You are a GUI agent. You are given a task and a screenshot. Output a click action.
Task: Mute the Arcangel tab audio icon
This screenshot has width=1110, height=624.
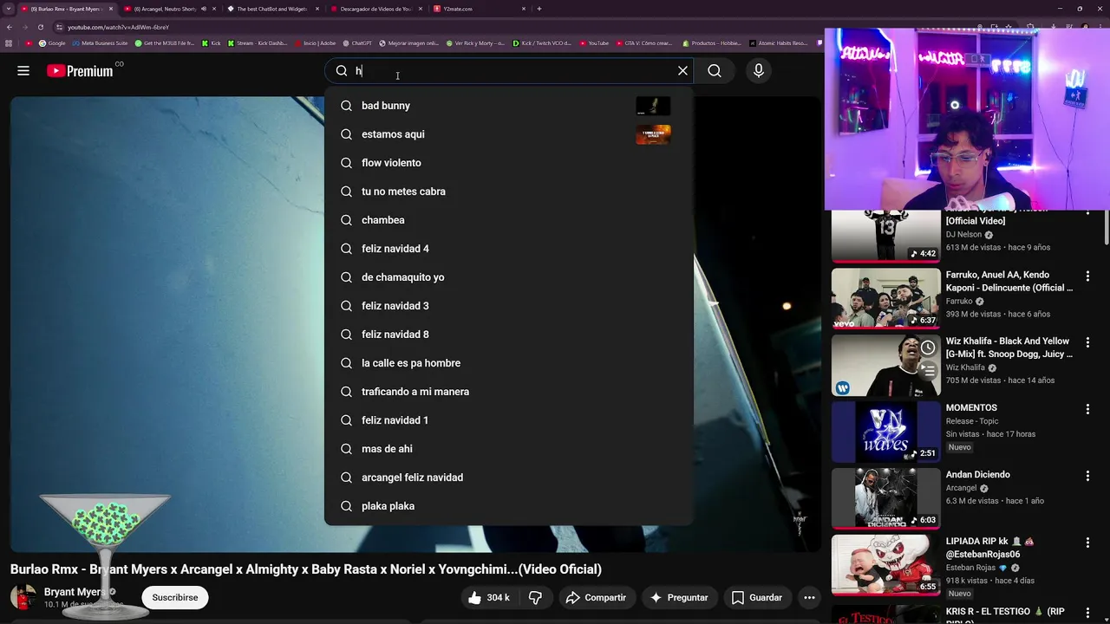tap(204, 9)
